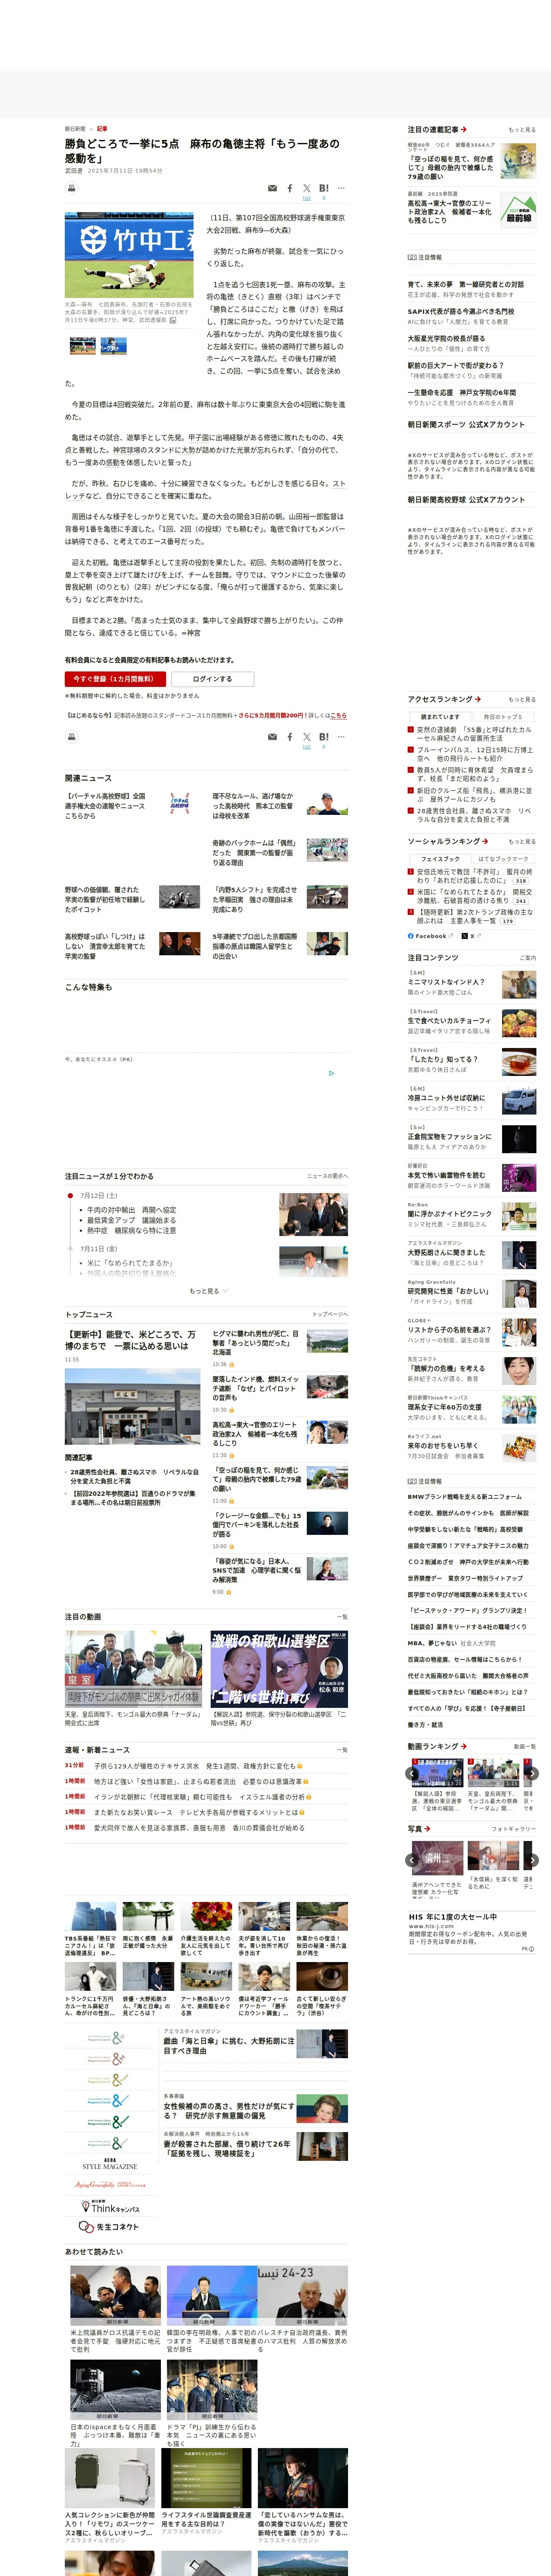Share on X via the top toolbar icon
The image size is (551, 2576).
pyautogui.click(x=307, y=188)
